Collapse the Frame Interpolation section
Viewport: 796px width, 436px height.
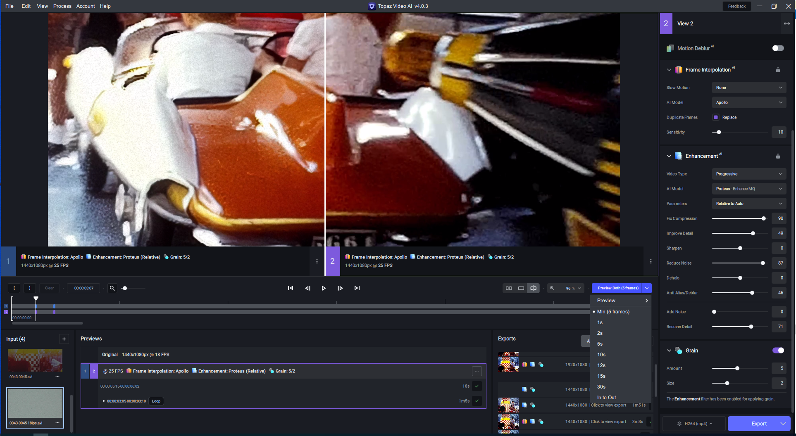click(669, 70)
